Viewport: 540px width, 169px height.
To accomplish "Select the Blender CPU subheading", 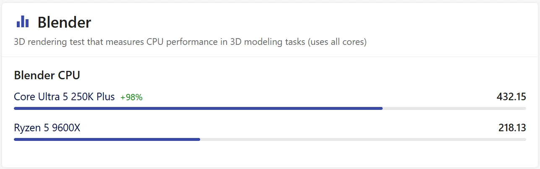I will pyautogui.click(x=47, y=75).
